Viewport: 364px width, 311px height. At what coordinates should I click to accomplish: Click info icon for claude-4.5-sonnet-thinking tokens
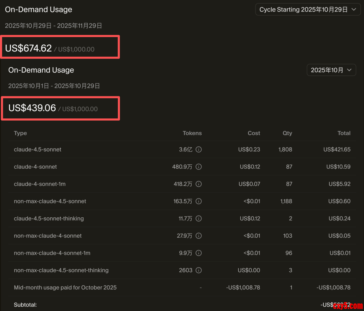coord(199,218)
